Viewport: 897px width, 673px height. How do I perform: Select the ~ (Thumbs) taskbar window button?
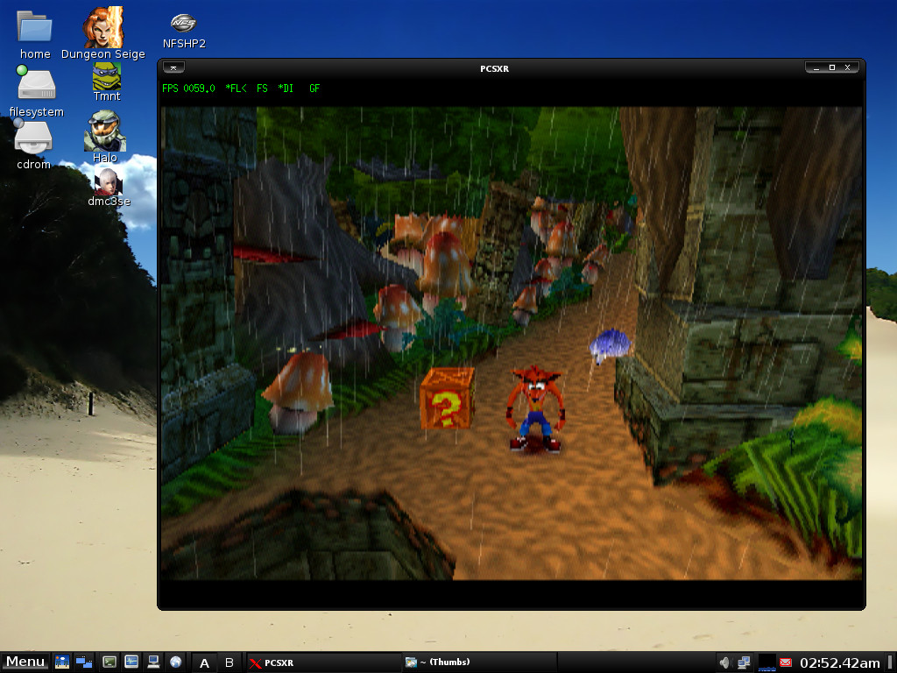479,662
